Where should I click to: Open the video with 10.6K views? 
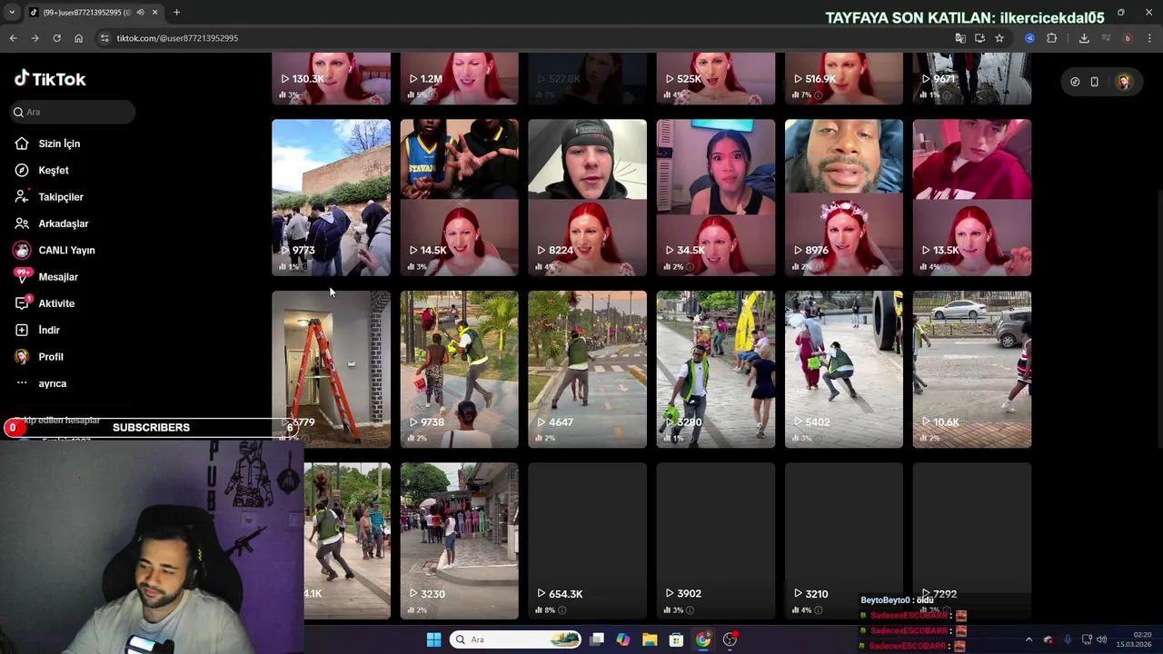(x=972, y=369)
